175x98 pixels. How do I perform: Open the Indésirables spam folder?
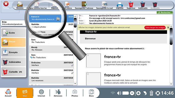tap(13, 62)
